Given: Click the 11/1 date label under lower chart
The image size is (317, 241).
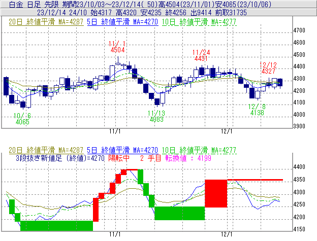Looking at the screenshot, I should pyautogui.click(x=115, y=234).
